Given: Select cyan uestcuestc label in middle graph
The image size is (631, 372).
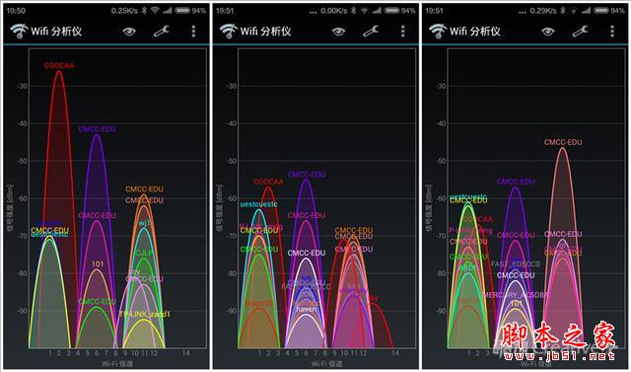Looking at the screenshot, I should pos(258,204).
